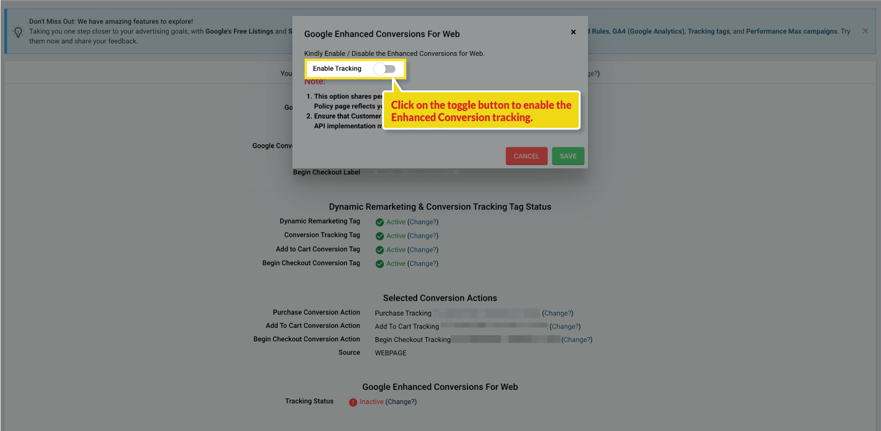Click the 'Purchase Conversion Action' label
881x431 pixels.
pyautogui.click(x=316, y=312)
